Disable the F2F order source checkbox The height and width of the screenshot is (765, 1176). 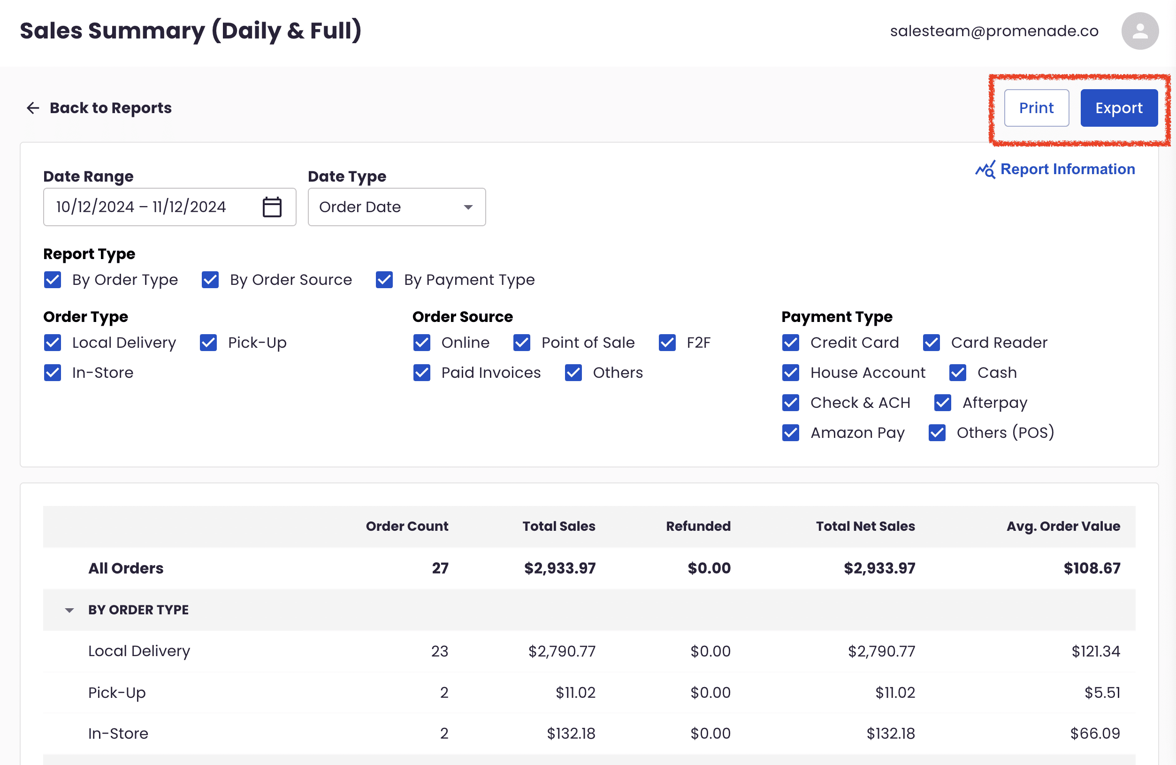(x=667, y=343)
